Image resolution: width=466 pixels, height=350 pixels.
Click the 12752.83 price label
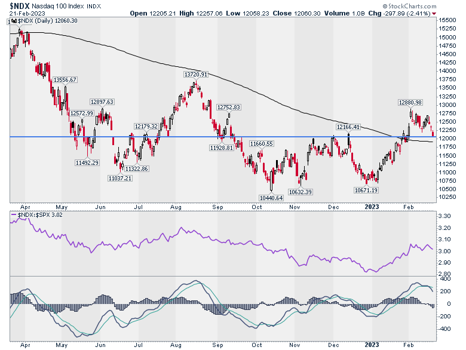[x=228, y=108]
